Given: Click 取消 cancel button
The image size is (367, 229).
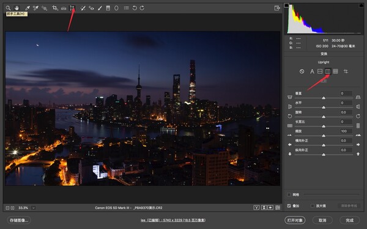Looking at the screenshot, I should pos(322,220).
